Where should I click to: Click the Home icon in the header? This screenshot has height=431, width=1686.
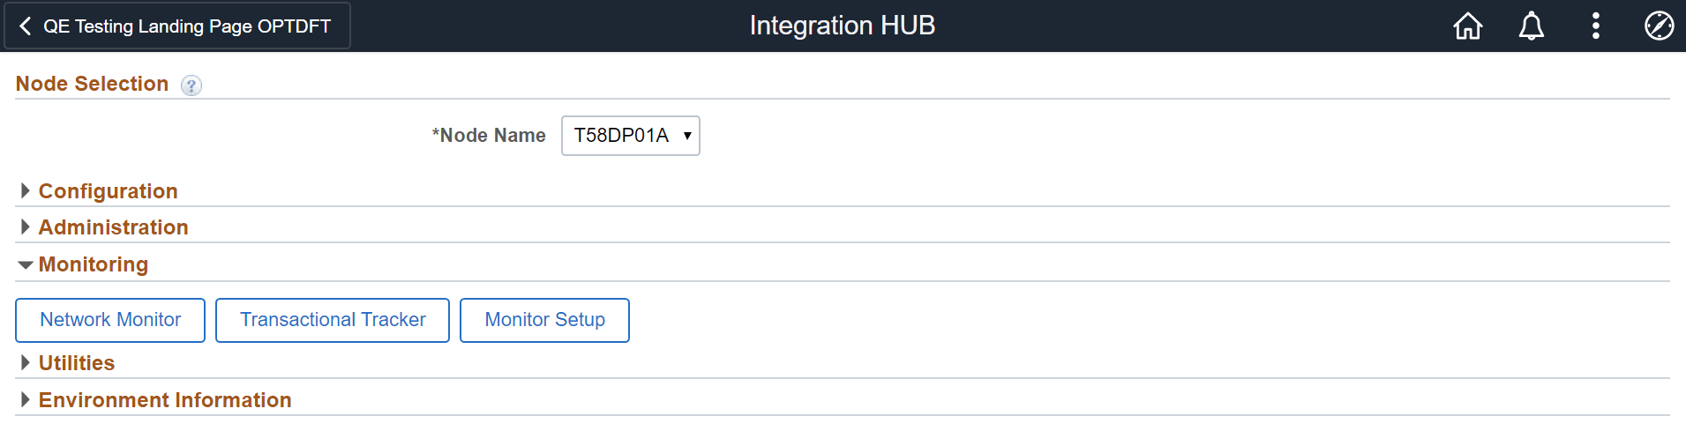point(1467,26)
